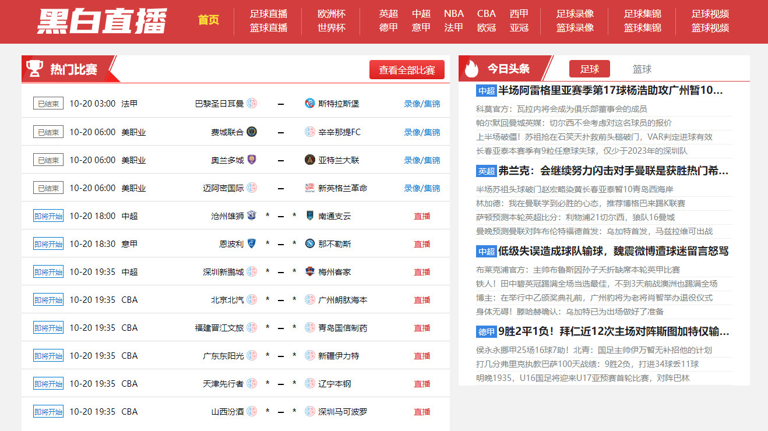Click the Strasbourg team logo icon
This screenshot has height=431, width=768.
click(310, 104)
